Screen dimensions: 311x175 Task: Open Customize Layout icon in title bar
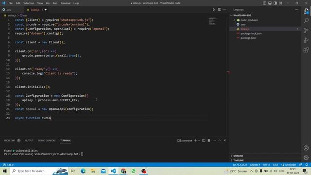pyautogui.click(x=280, y=3)
